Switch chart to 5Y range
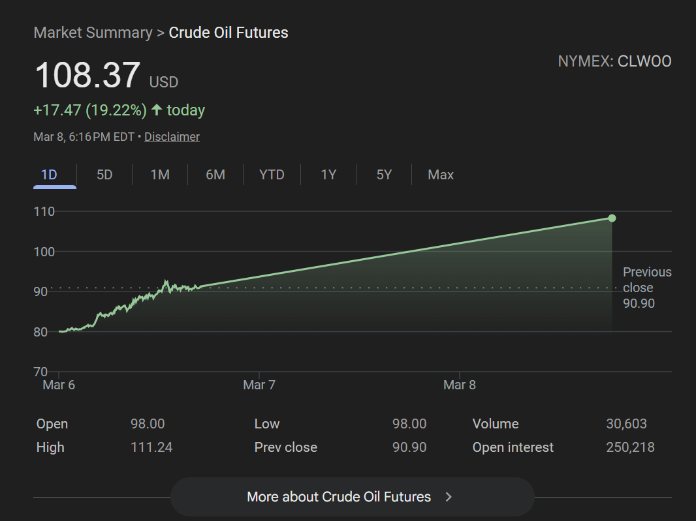This screenshot has height=521, width=696. click(x=384, y=175)
